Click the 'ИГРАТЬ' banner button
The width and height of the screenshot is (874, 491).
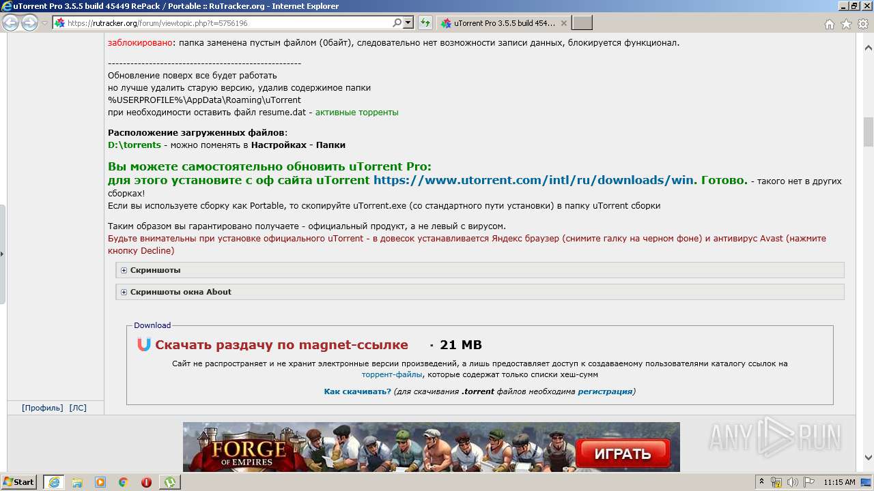point(623,453)
